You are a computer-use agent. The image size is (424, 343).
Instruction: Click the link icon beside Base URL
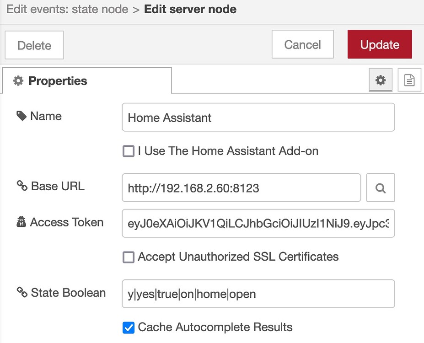pyautogui.click(x=21, y=186)
